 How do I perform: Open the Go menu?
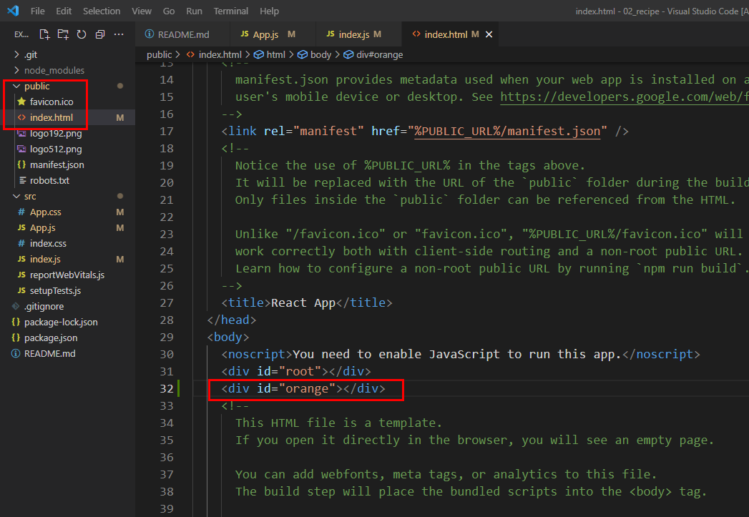click(x=169, y=11)
